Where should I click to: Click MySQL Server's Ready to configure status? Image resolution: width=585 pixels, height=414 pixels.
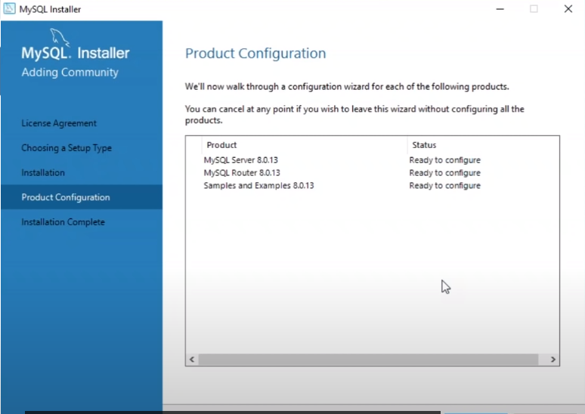click(x=444, y=160)
